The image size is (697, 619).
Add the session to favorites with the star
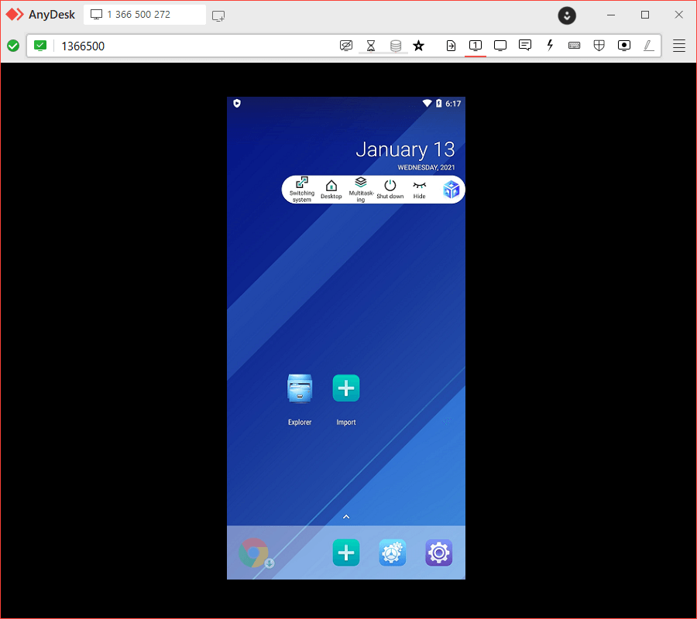(x=418, y=46)
